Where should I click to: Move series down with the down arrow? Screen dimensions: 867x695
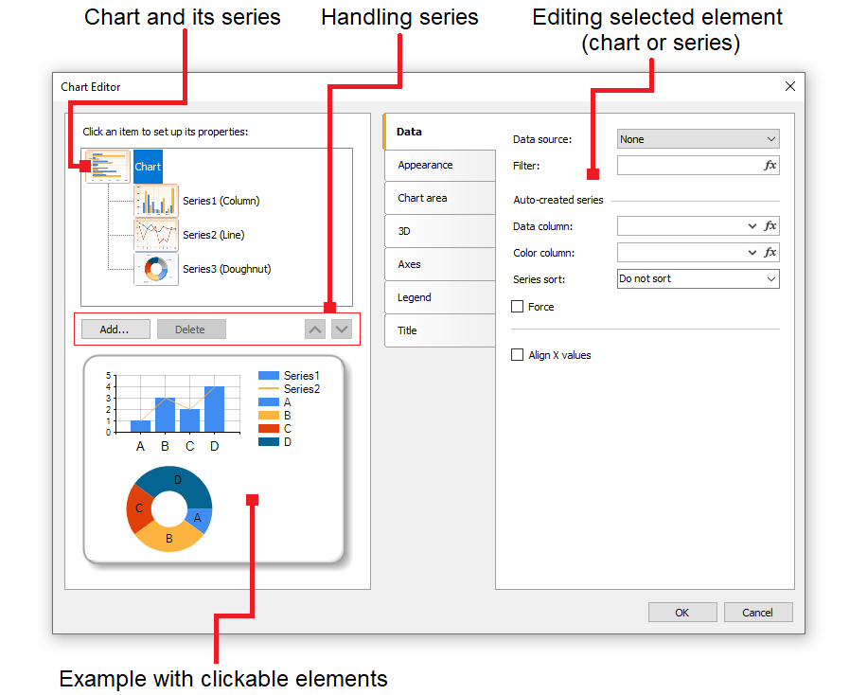click(x=342, y=330)
